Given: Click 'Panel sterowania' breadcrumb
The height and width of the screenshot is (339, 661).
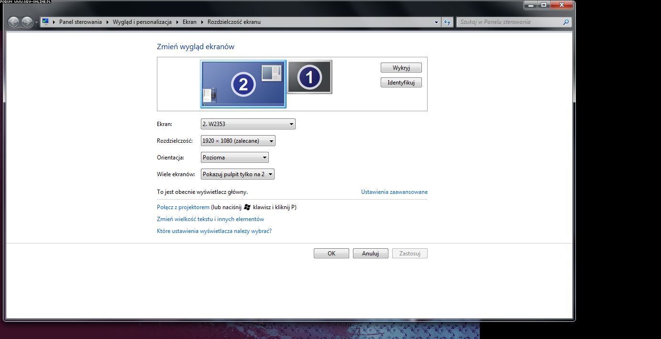Looking at the screenshot, I should (x=80, y=22).
